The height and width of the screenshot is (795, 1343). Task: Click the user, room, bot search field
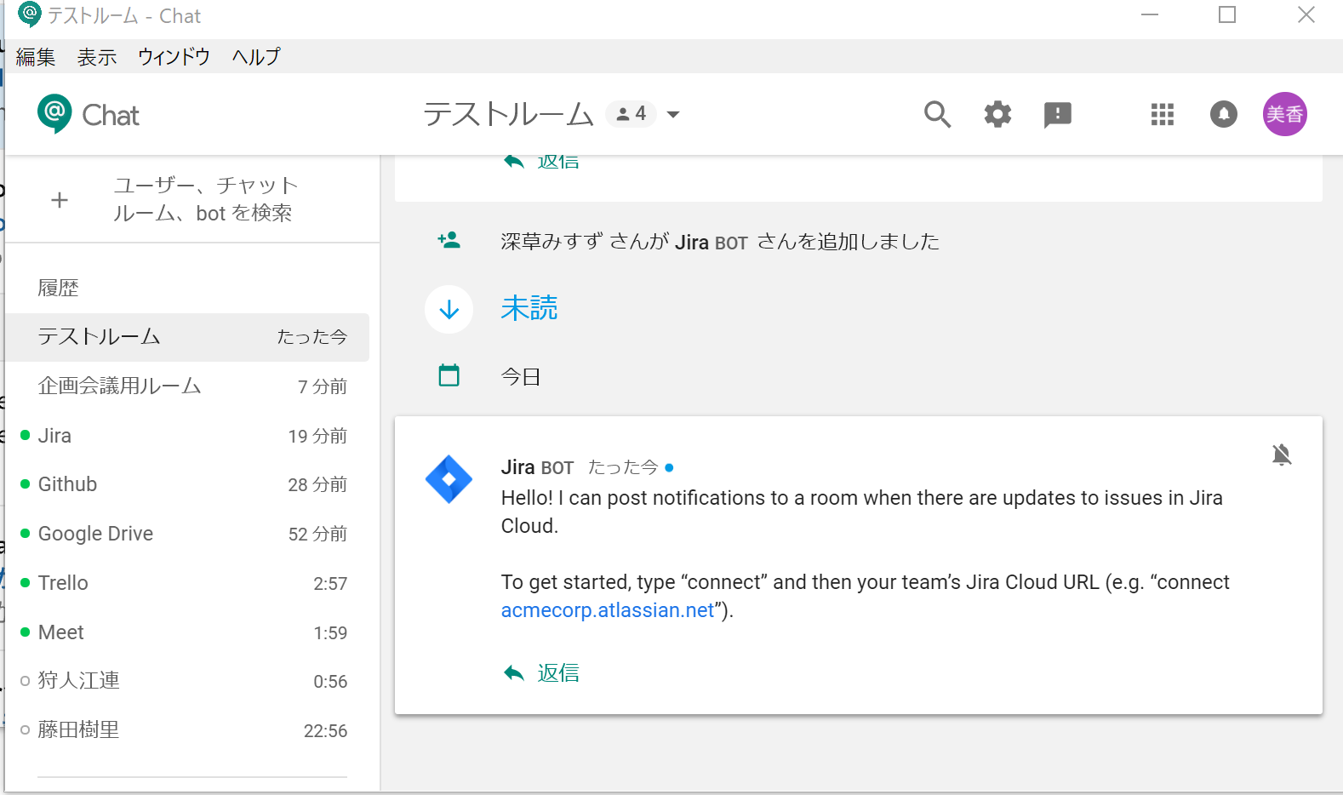pos(205,199)
